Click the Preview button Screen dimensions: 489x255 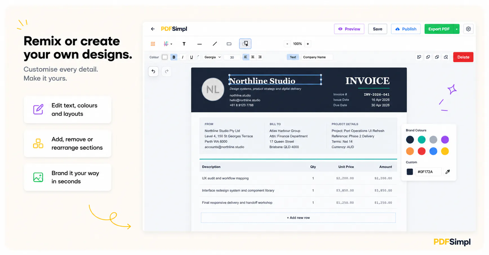pos(349,29)
